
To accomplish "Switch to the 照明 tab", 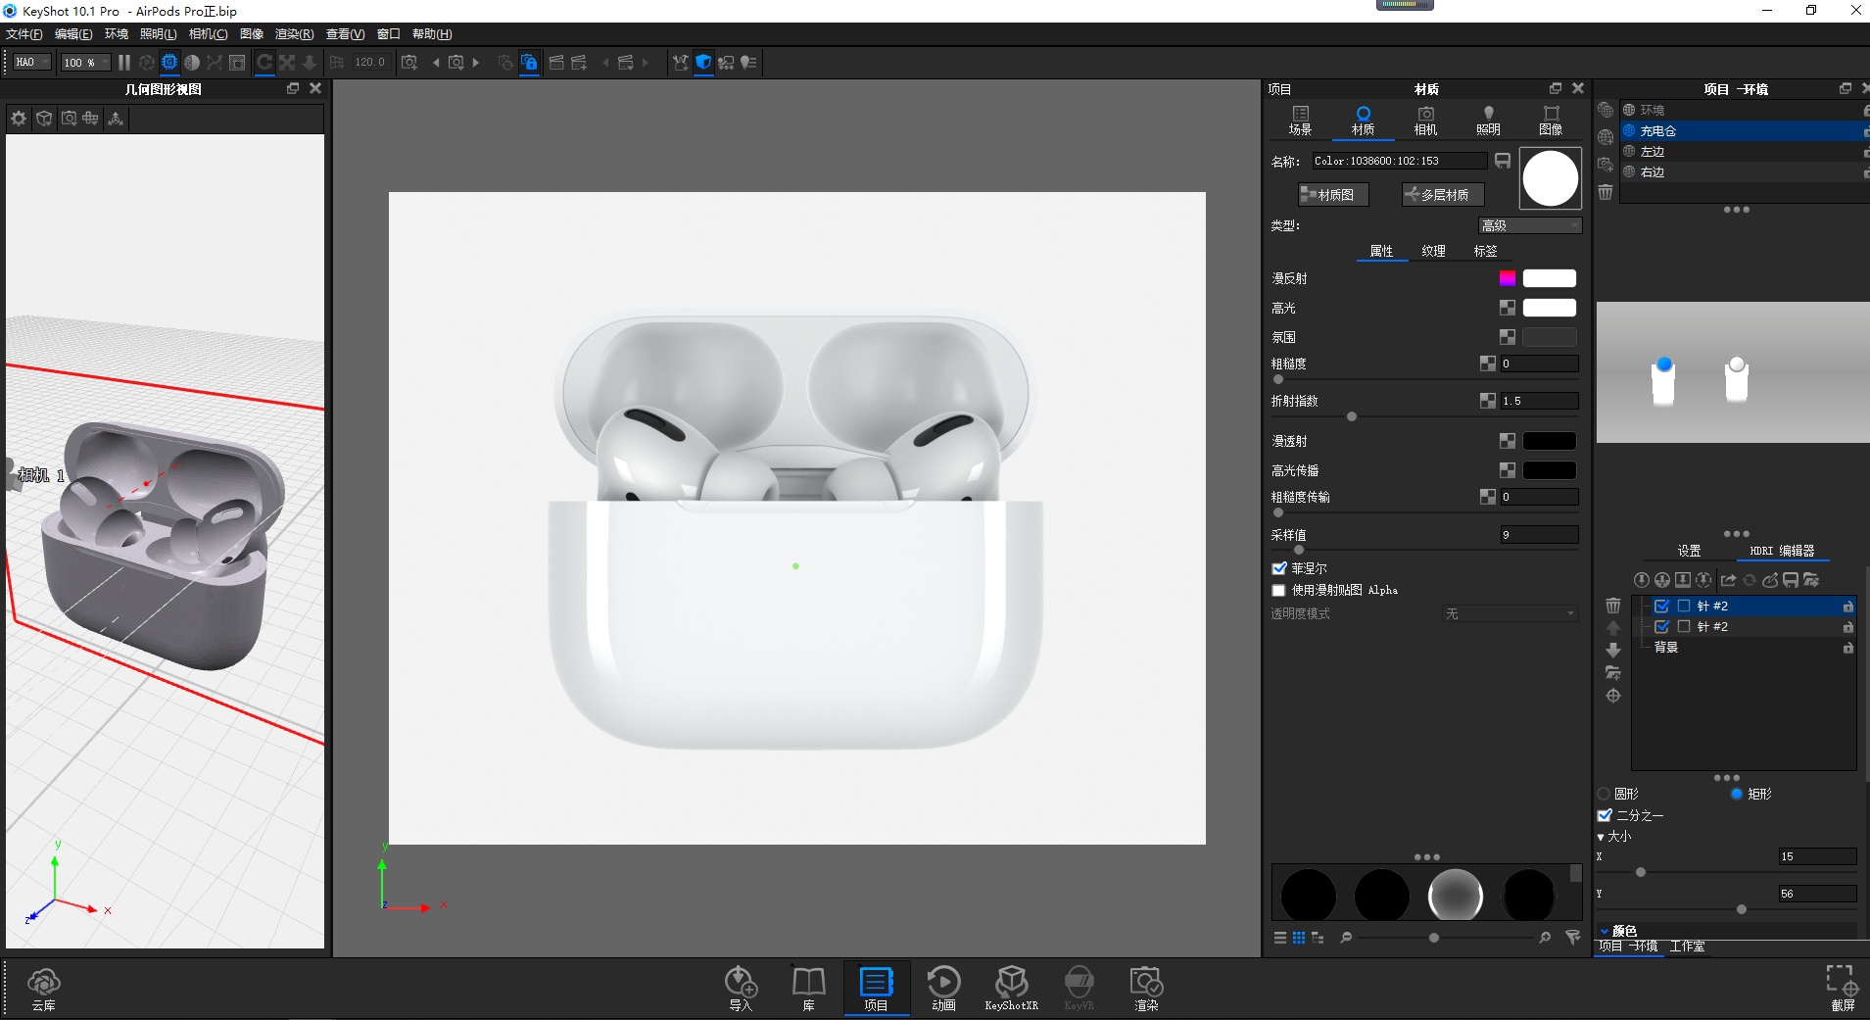I will (1488, 121).
